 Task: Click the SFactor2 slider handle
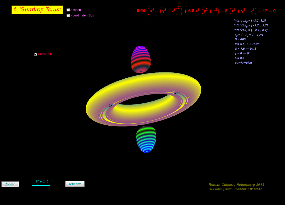point(38,186)
